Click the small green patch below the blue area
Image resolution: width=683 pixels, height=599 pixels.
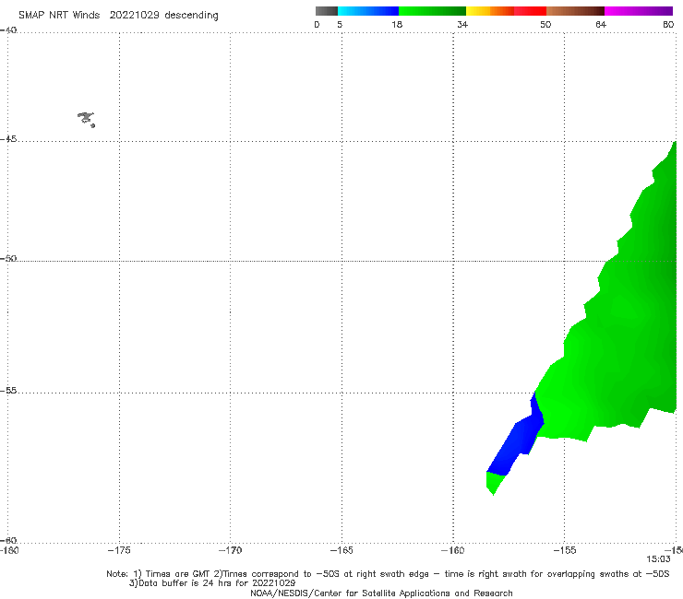click(x=494, y=482)
